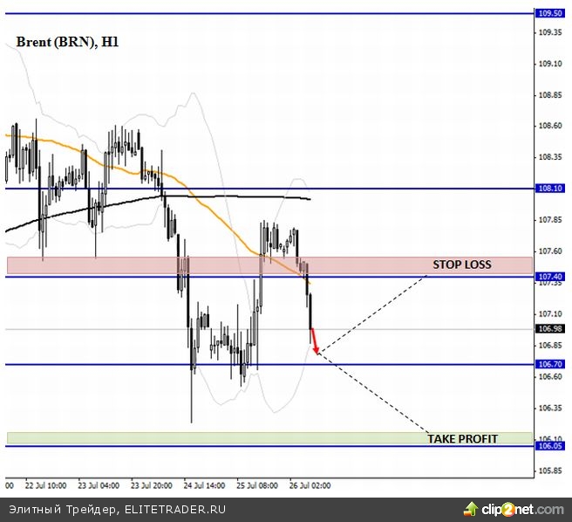Click the 109.50 price level label

pos(549,14)
